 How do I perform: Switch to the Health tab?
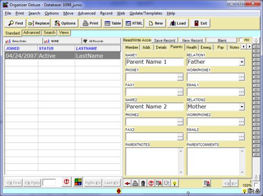191,47
